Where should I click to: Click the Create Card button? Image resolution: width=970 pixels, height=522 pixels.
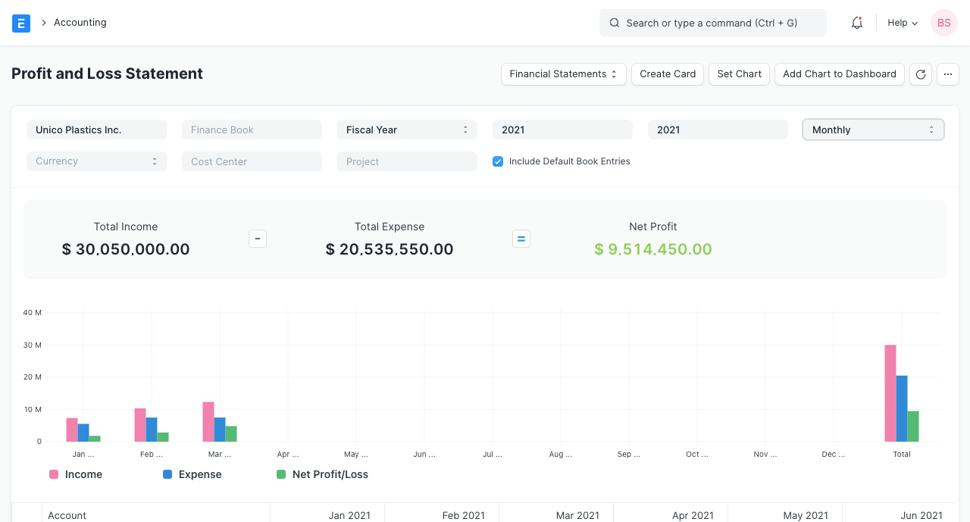[x=667, y=74]
